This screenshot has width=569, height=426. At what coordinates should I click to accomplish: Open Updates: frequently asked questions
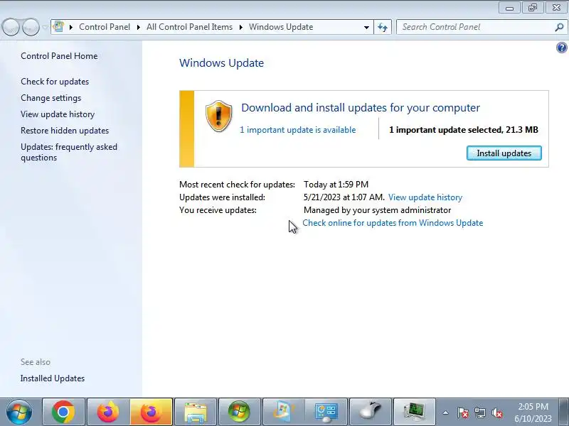(x=69, y=152)
